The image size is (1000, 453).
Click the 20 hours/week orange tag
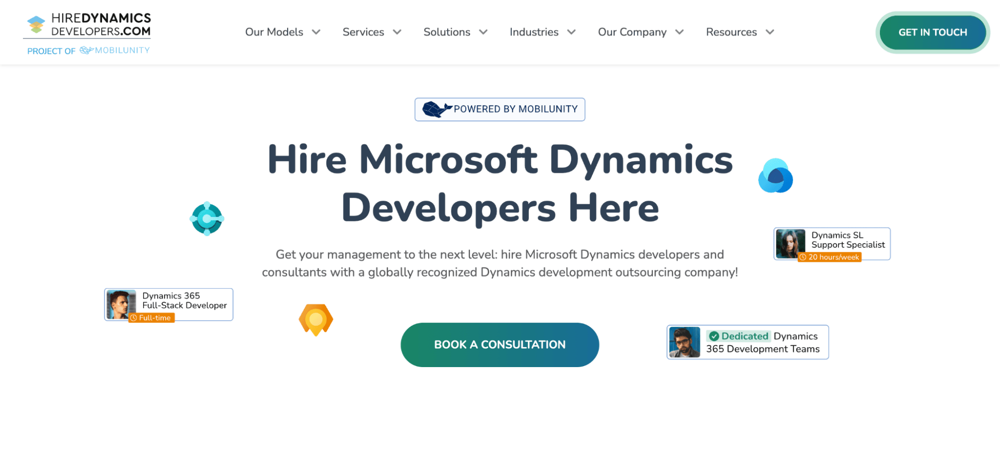pos(829,257)
